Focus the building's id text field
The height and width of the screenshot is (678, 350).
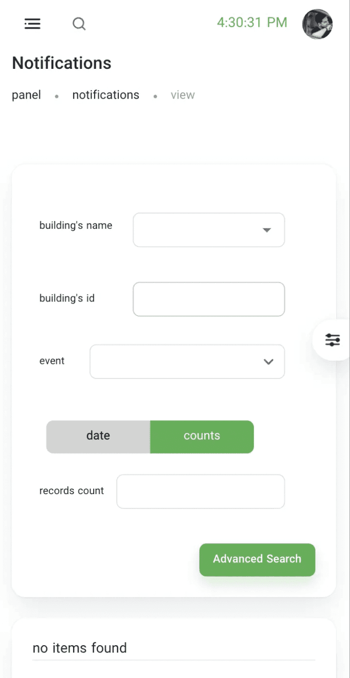(209, 299)
